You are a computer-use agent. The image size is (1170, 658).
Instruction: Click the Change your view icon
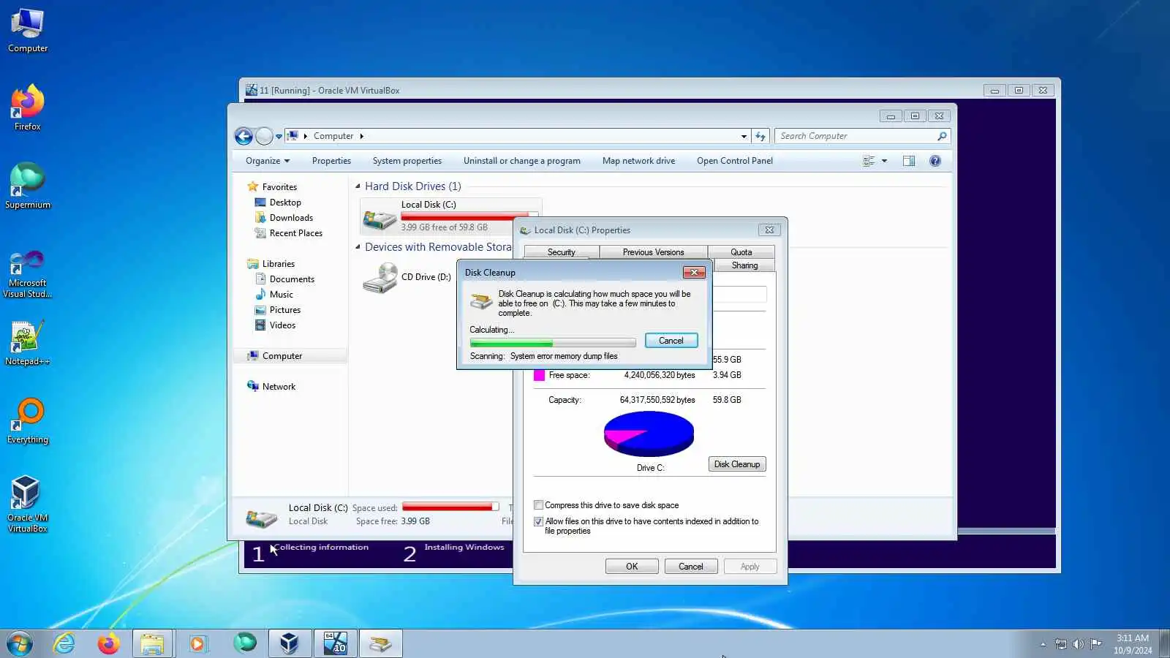[x=869, y=161]
